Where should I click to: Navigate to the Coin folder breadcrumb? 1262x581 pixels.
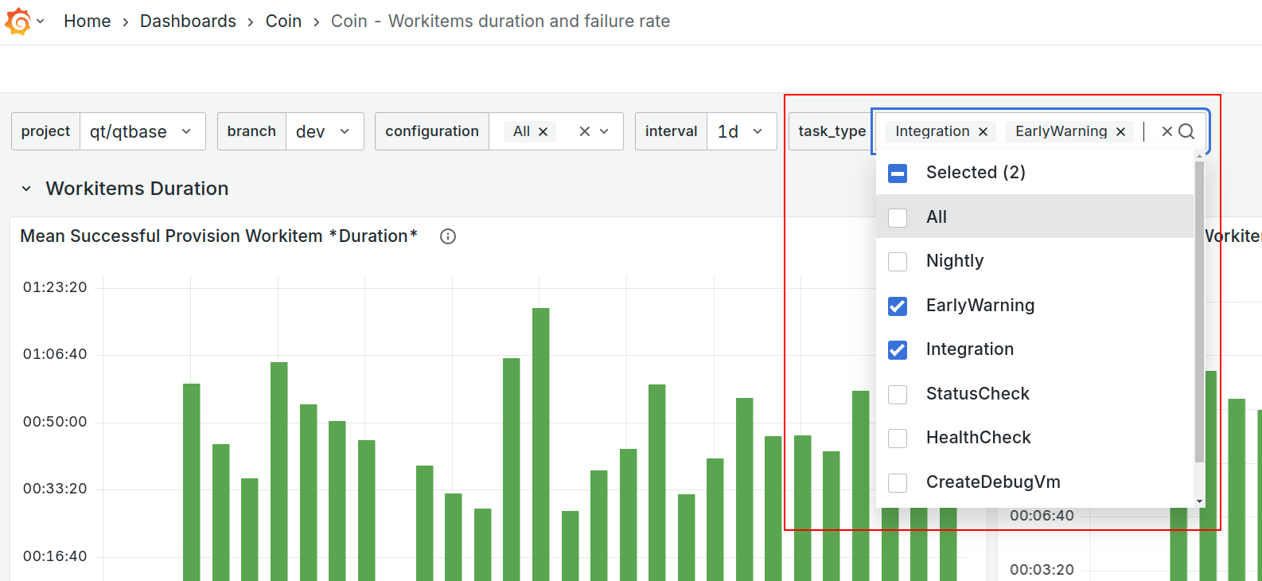[x=283, y=21]
